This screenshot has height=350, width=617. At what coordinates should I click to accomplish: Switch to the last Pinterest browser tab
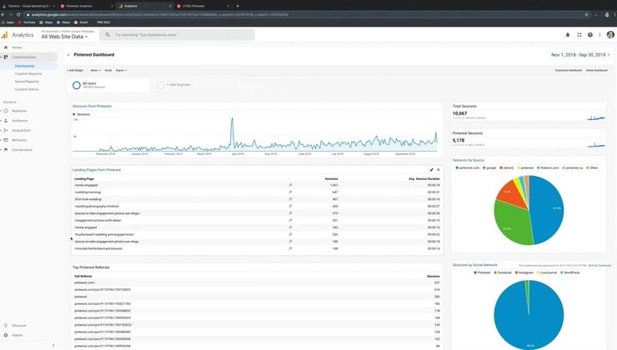[x=203, y=6]
